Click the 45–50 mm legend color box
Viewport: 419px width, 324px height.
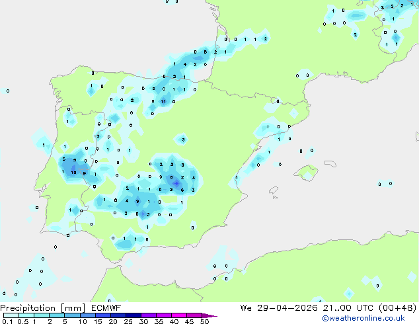(194, 315)
